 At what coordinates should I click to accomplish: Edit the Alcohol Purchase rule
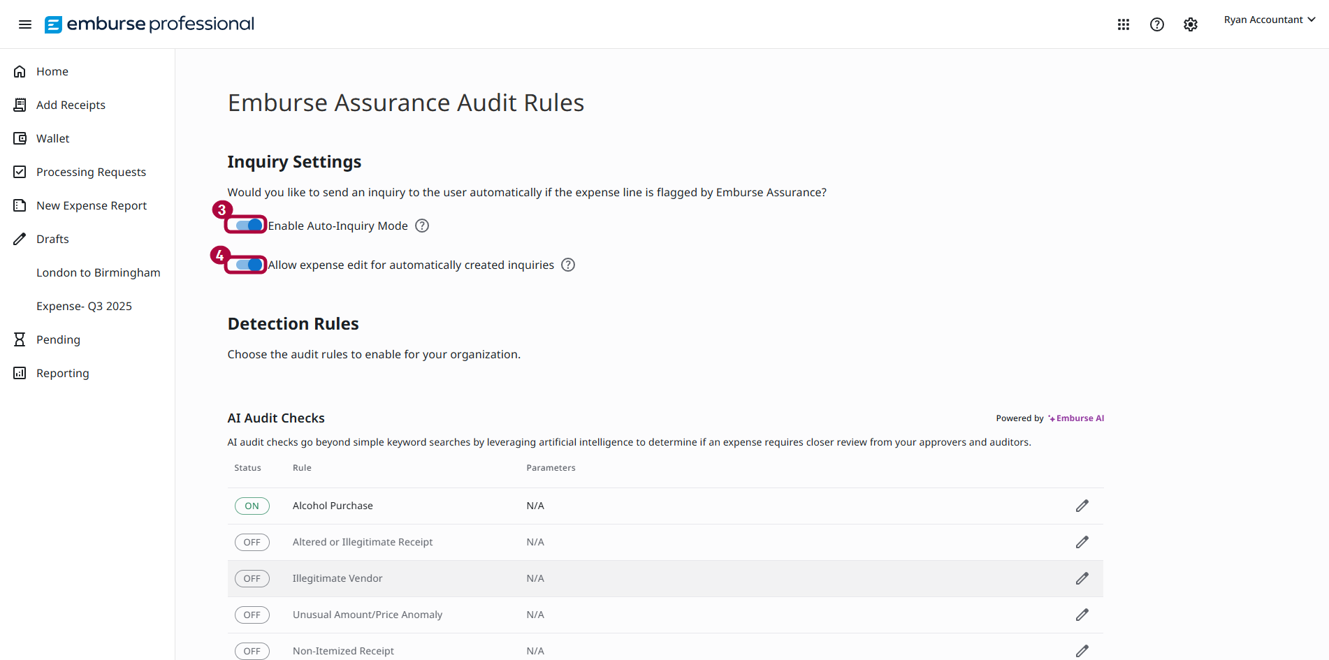click(1082, 506)
